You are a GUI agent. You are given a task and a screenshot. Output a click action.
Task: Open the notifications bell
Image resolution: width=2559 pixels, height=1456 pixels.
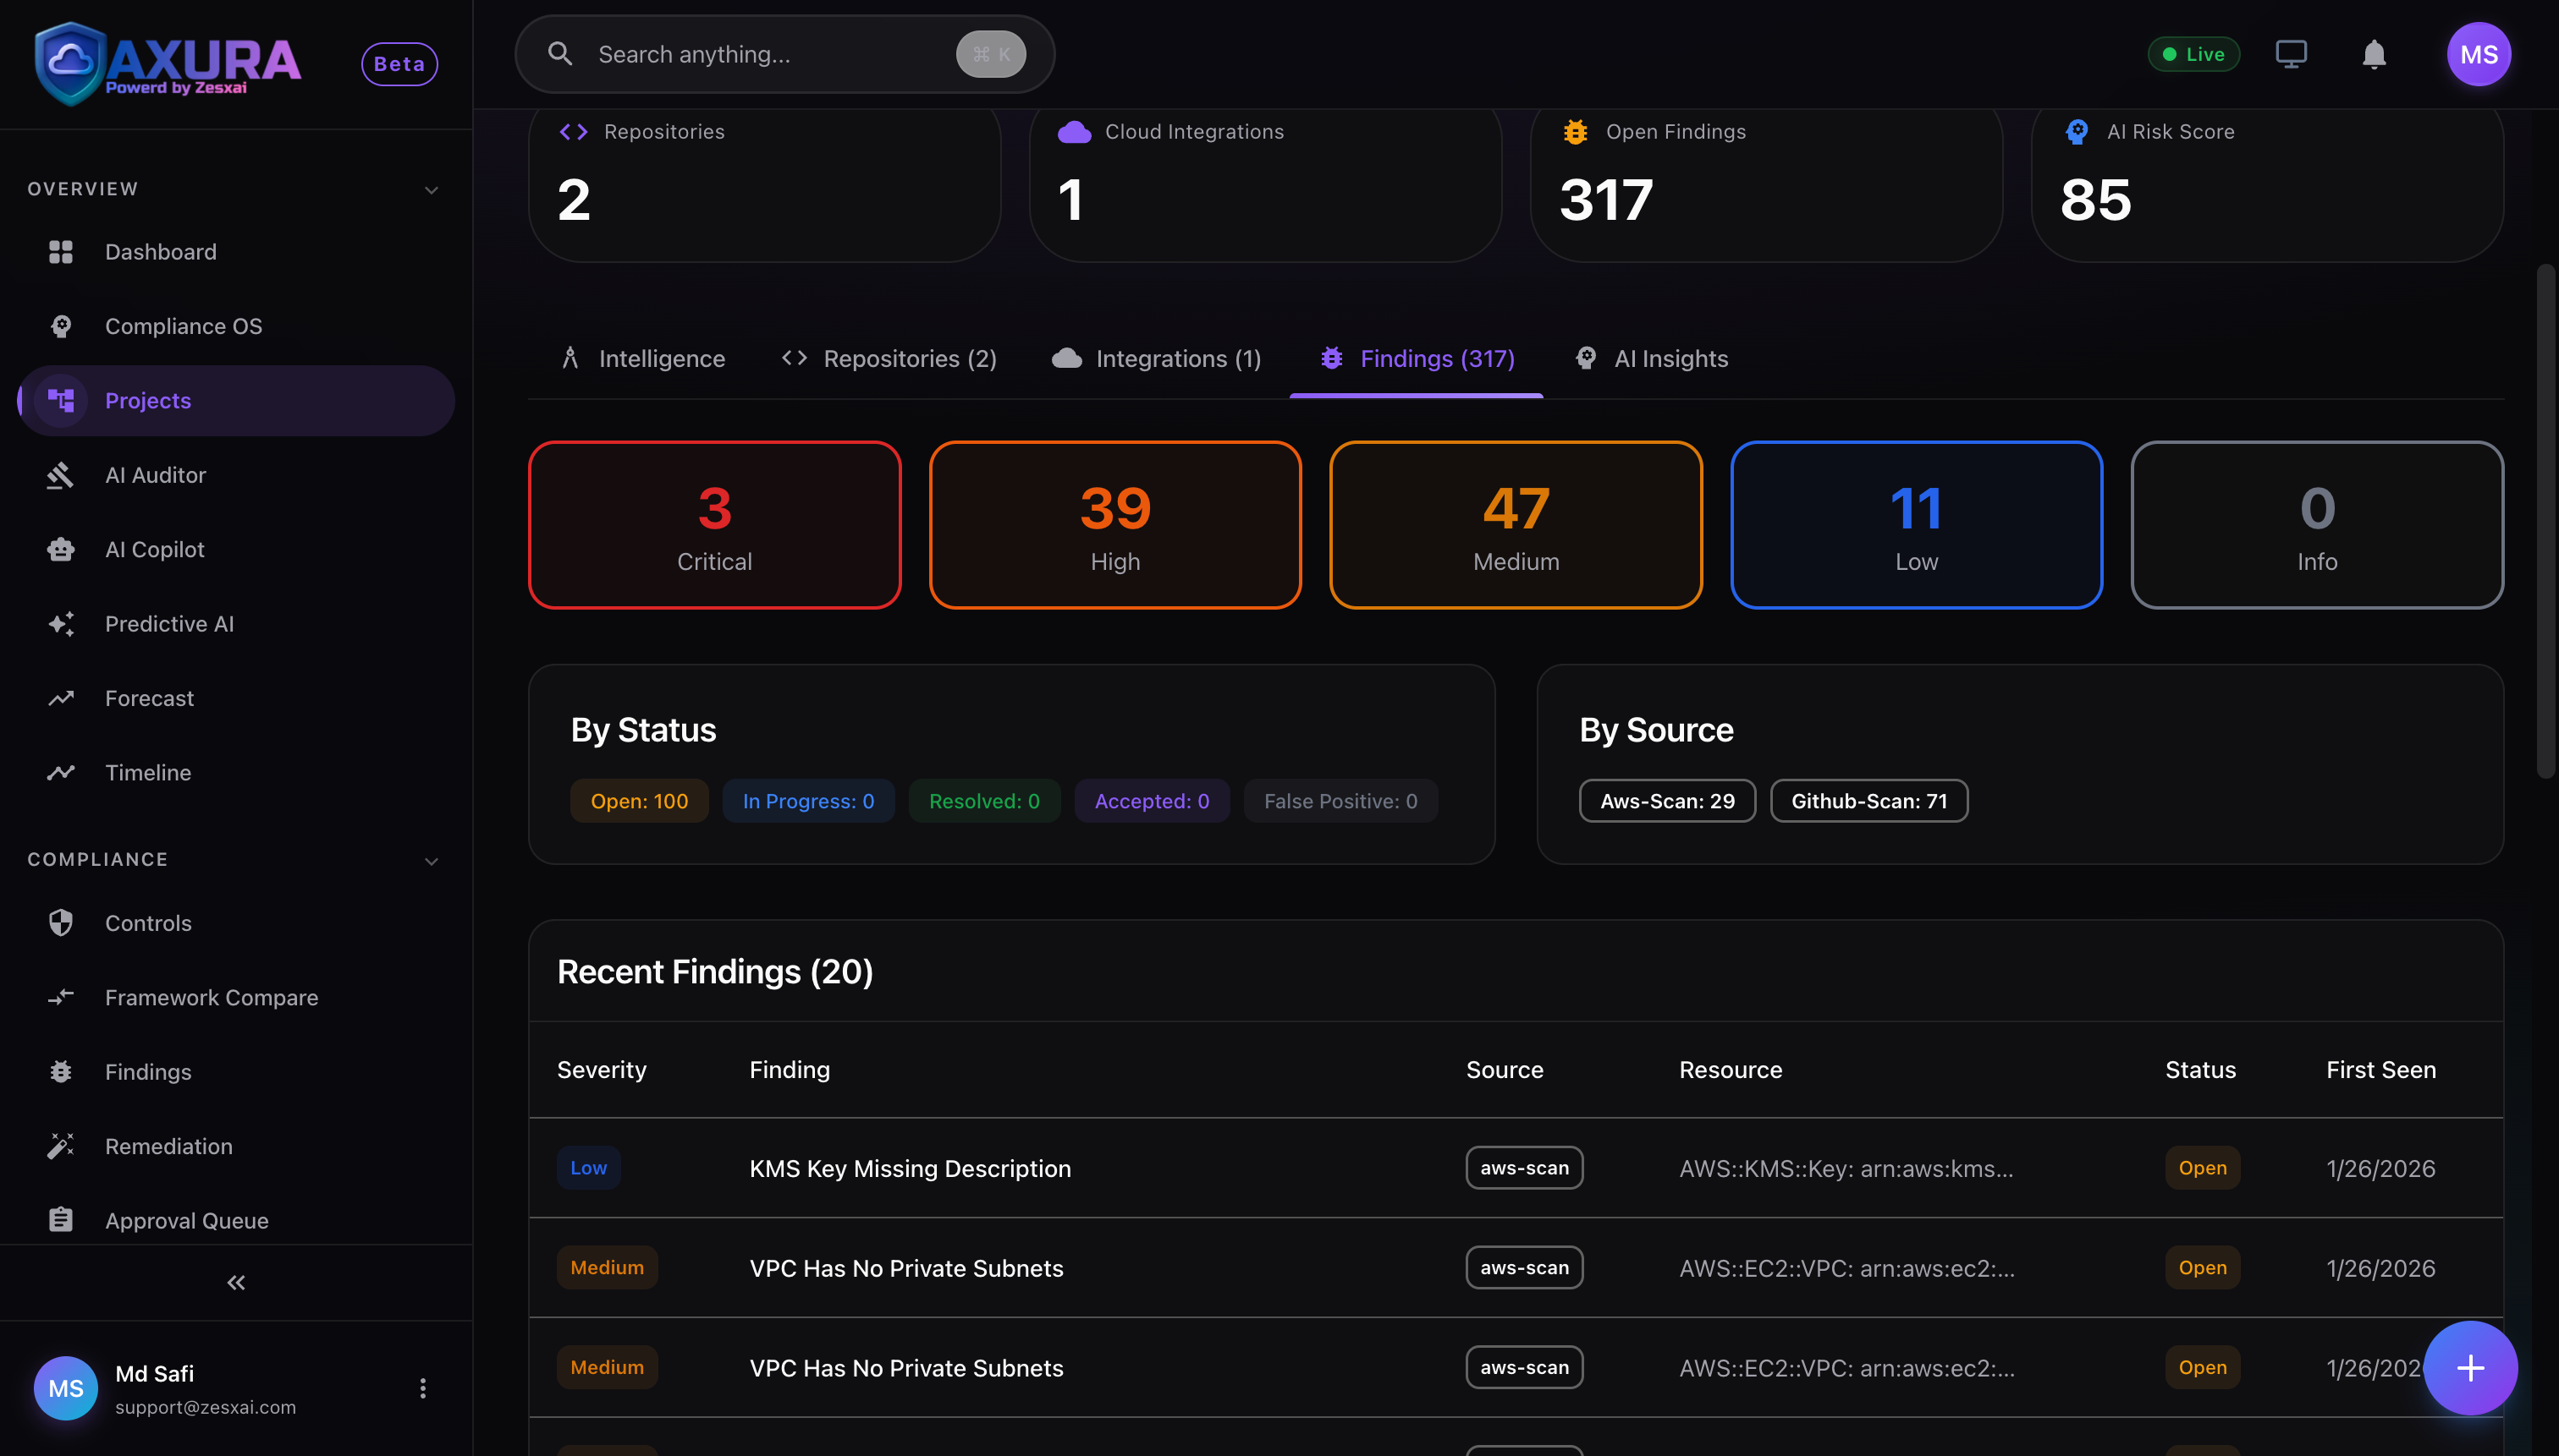click(2373, 54)
